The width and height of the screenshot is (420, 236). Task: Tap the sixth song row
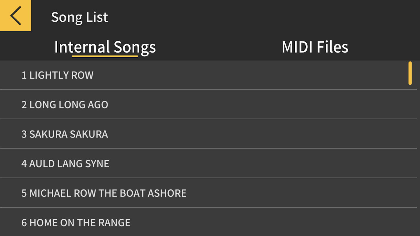[76, 223]
